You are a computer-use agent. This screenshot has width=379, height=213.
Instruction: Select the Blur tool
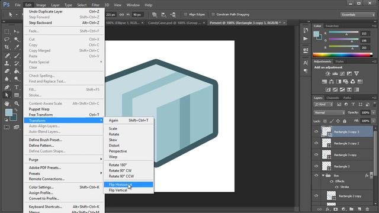(7, 79)
